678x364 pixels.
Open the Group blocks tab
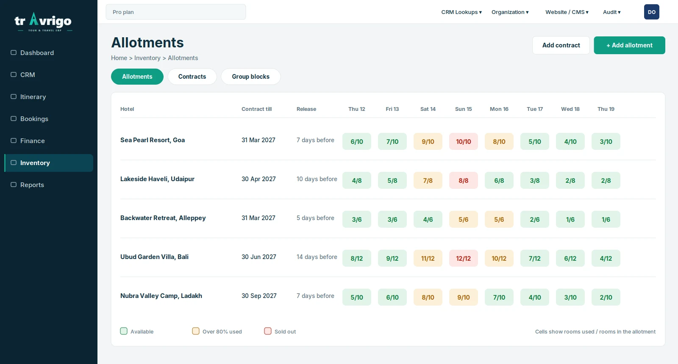tap(251, 77)
